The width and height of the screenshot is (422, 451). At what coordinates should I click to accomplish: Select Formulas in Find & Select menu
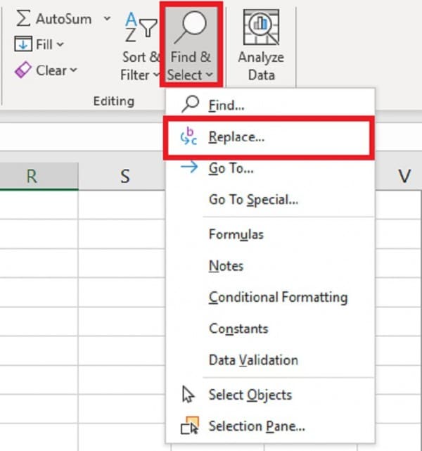pos(270,234)
